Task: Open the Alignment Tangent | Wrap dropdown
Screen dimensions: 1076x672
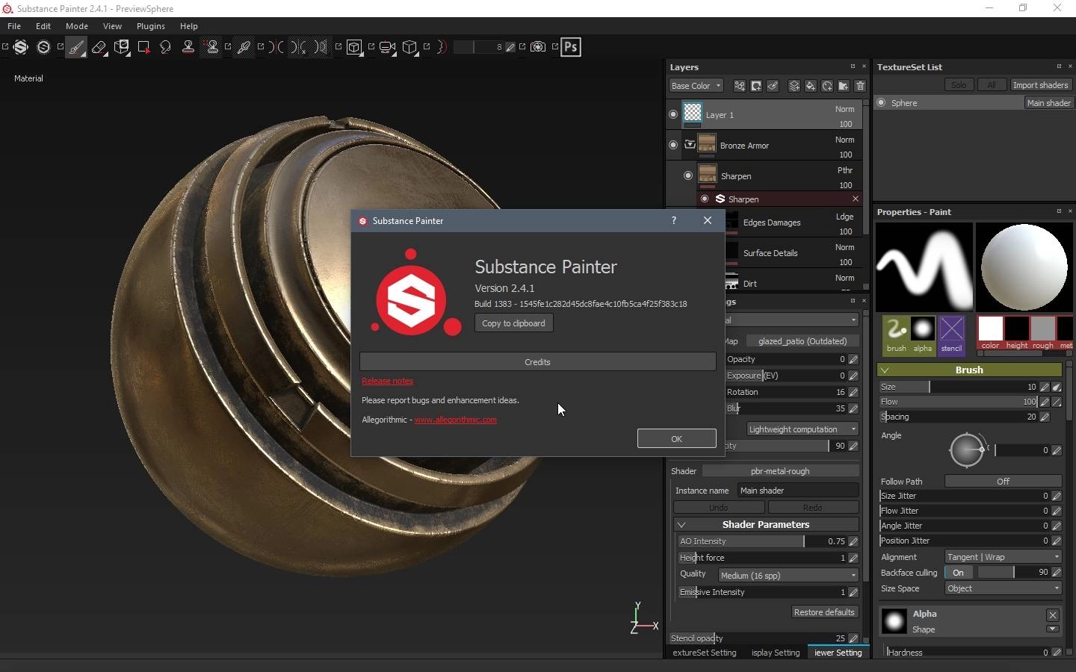Action: tap(1003, 557)
